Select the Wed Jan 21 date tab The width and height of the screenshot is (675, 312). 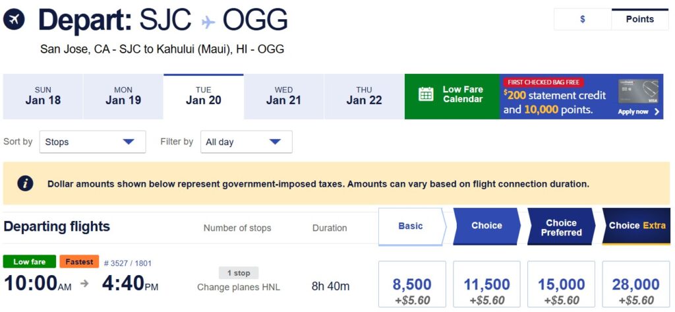pyautogui.click(x=283, y=96)
